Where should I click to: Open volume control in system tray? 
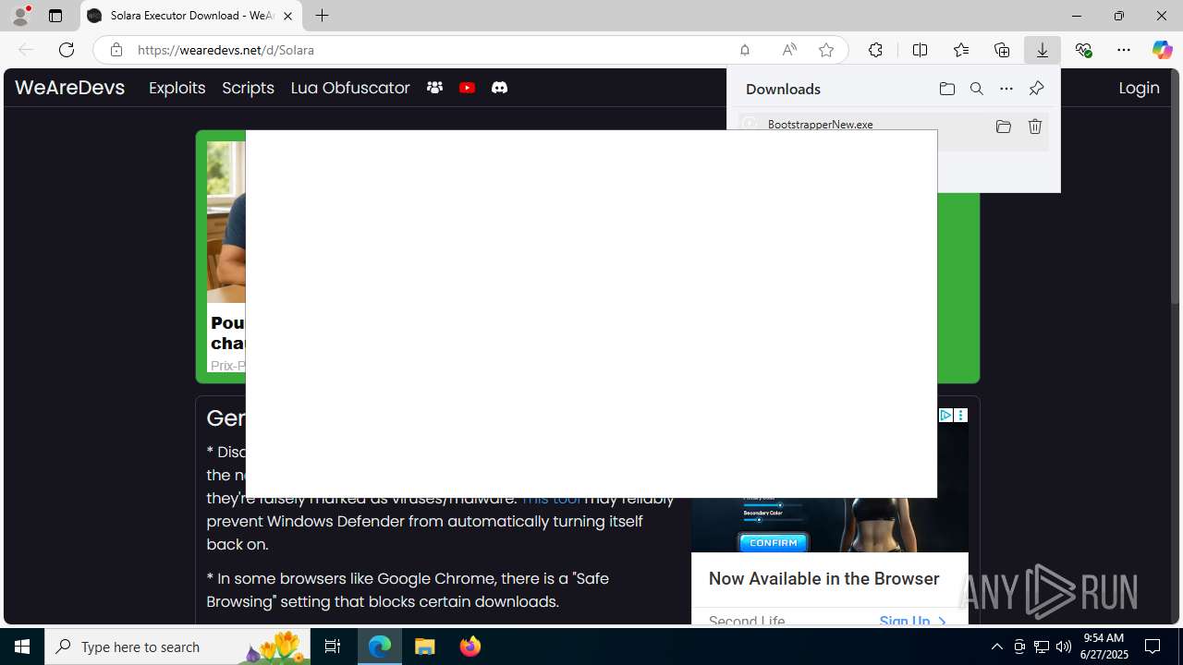pos(1064,647)
